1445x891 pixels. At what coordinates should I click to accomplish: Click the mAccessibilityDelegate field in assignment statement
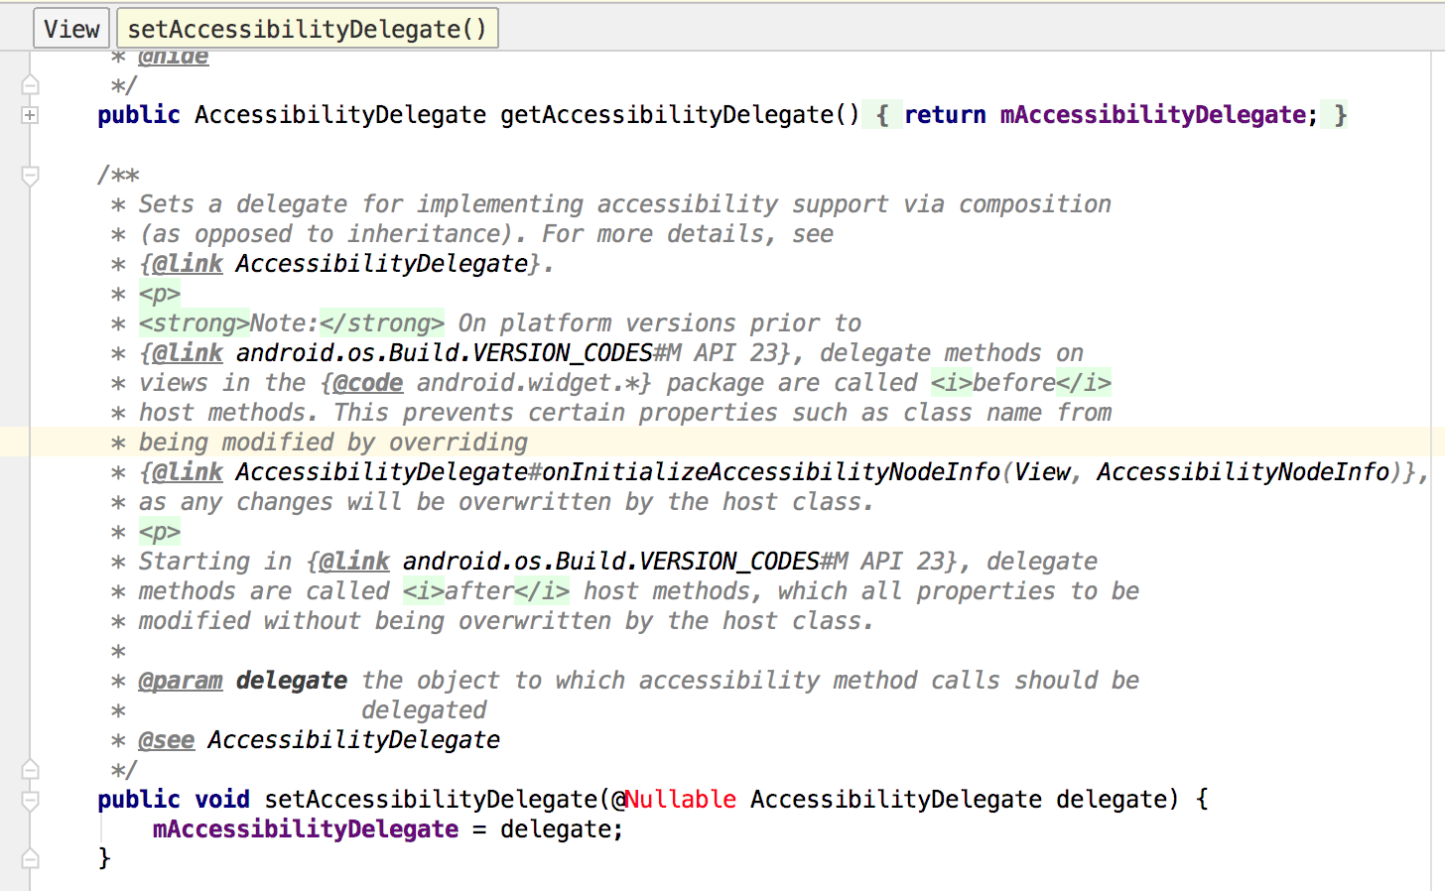(x=306, y=829)
